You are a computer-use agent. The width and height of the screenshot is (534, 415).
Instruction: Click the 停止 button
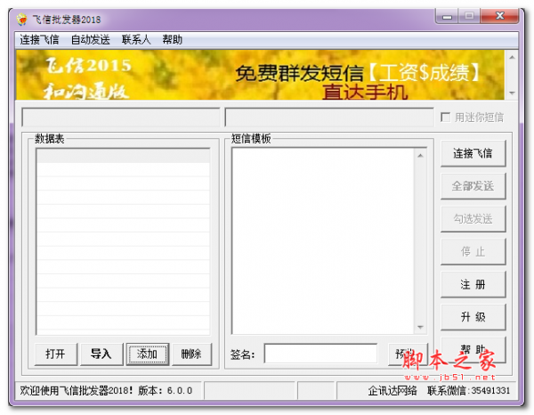click(473, 251)
